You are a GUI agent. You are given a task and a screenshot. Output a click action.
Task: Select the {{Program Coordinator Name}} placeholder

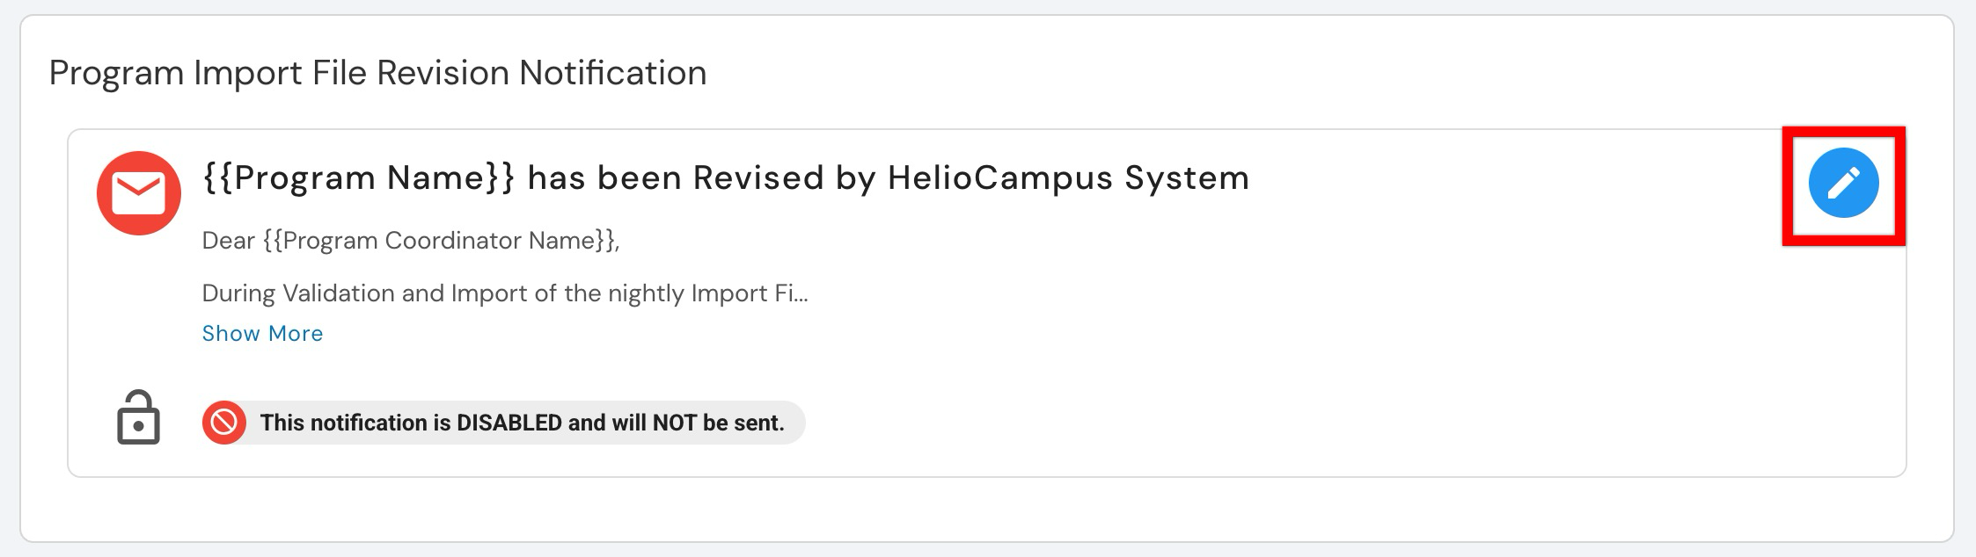tap(440, 241)
